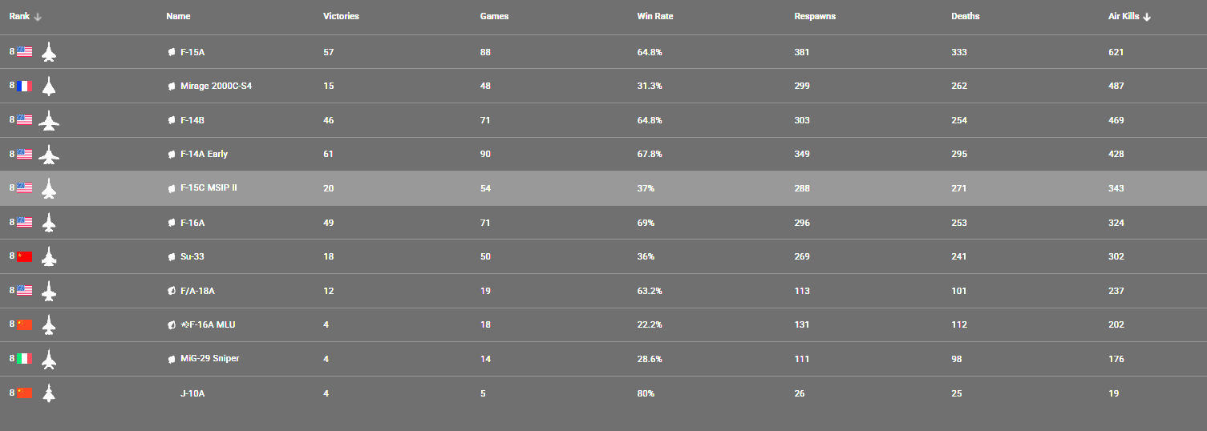The height and width of the screenshot is (431, 1207).
Task: Click the F-15A aircraft silhouette icon
Action: pos(49,52)
